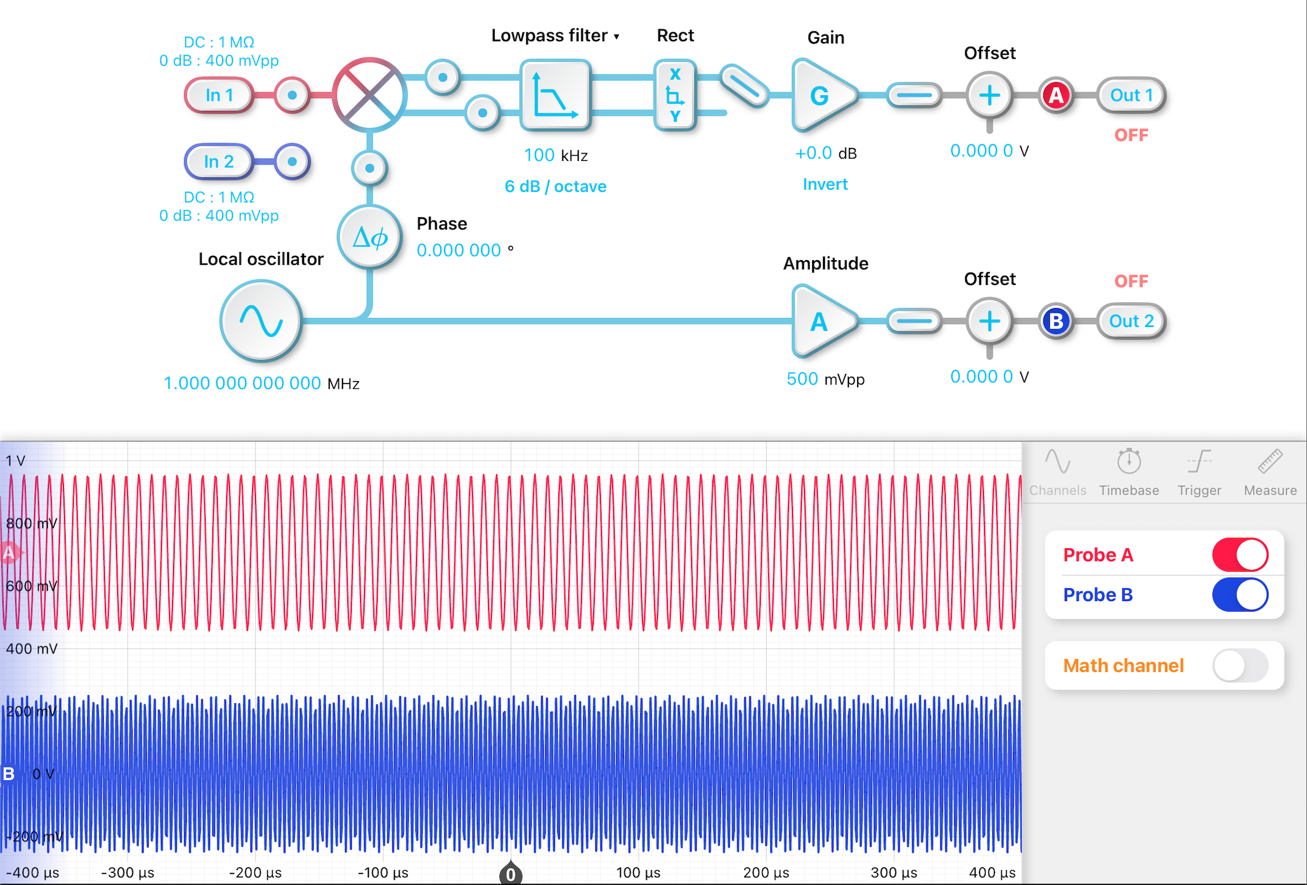Click probe point above phase shifter
Viewport: 1307px width, 885px height.
click(369, 168)
